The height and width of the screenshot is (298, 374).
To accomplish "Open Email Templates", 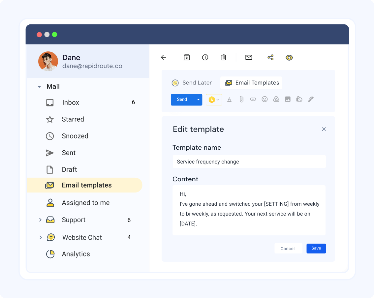I will tap(251, 83).
